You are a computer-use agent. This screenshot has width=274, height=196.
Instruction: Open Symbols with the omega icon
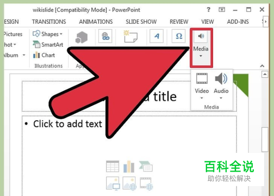pos(179,36)
